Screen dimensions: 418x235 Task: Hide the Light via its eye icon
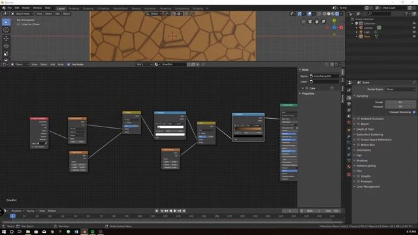pyautogui.click(x=414, y=32)
